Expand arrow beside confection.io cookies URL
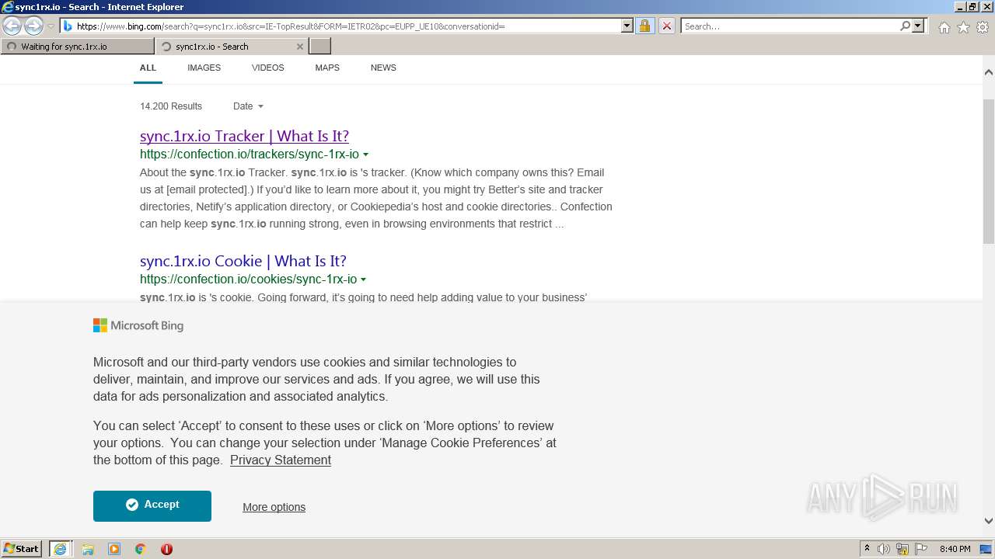 (363, 279)
